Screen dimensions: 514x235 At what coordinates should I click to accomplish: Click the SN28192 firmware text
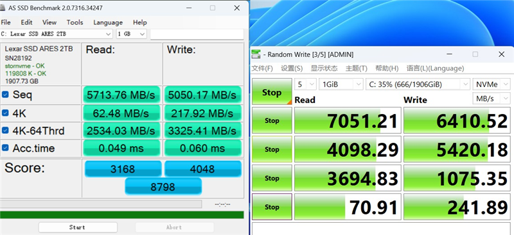pos(19,58)
